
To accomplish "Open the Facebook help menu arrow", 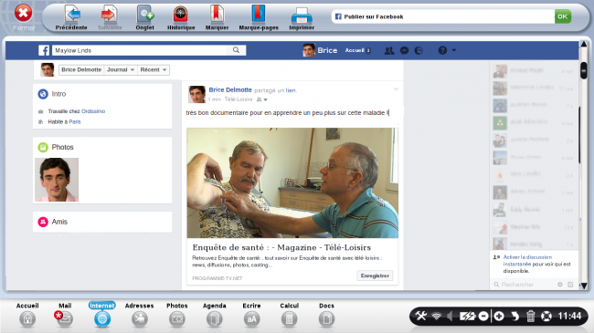I will point(454,50).
